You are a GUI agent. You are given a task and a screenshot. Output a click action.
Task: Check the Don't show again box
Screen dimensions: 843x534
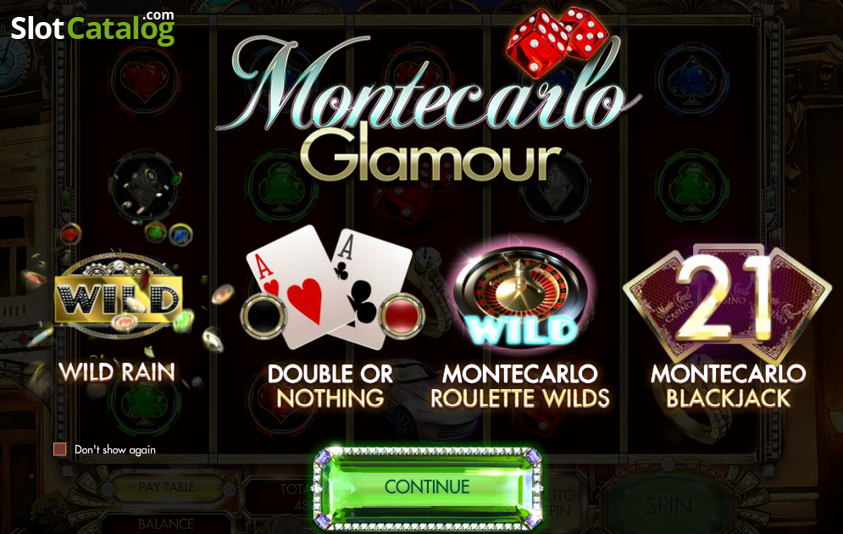pos(59,449)
